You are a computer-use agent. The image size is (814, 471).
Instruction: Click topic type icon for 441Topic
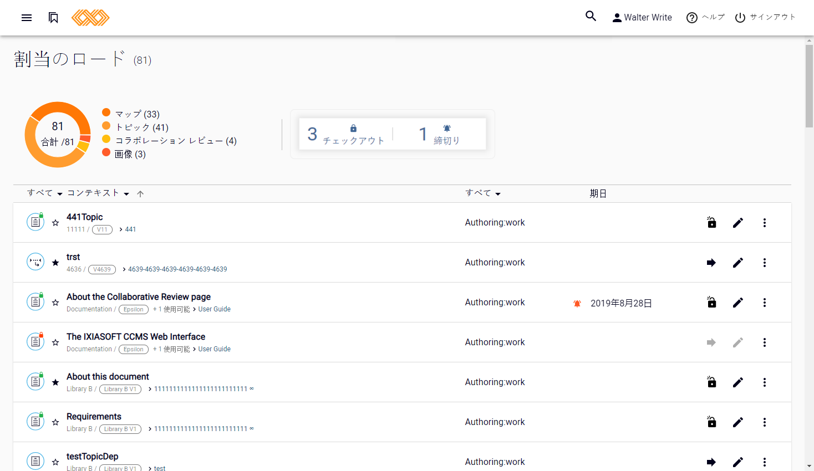click(x=35, y=222)
